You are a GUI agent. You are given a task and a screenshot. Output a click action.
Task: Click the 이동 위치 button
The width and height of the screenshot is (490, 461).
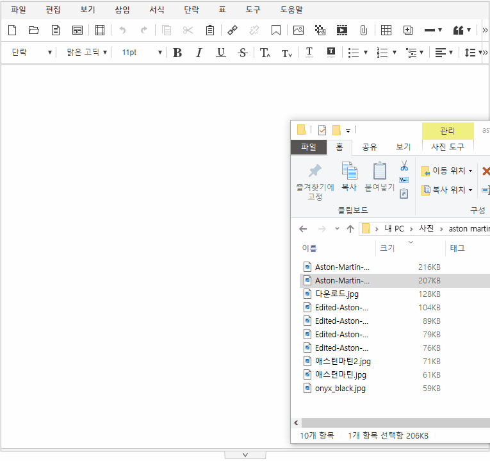coord(447,171)
